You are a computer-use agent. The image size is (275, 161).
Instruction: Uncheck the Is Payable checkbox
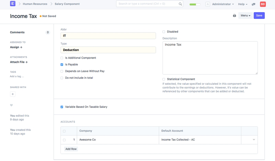pos(62,65)
